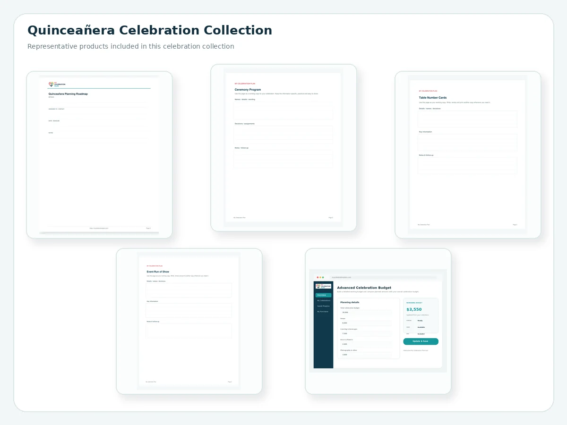Viewport: 567px width, 425px height.
Task: Click the Advanced Celebration Budget heading
Action: pyautogui.click(x=364, y=288)
